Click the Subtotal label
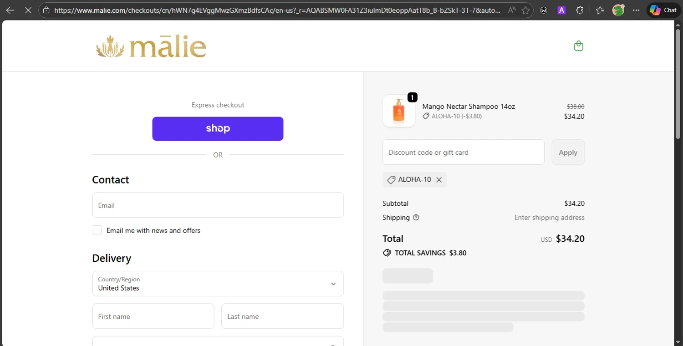This screenshot has height=346, width=683. 395,204
